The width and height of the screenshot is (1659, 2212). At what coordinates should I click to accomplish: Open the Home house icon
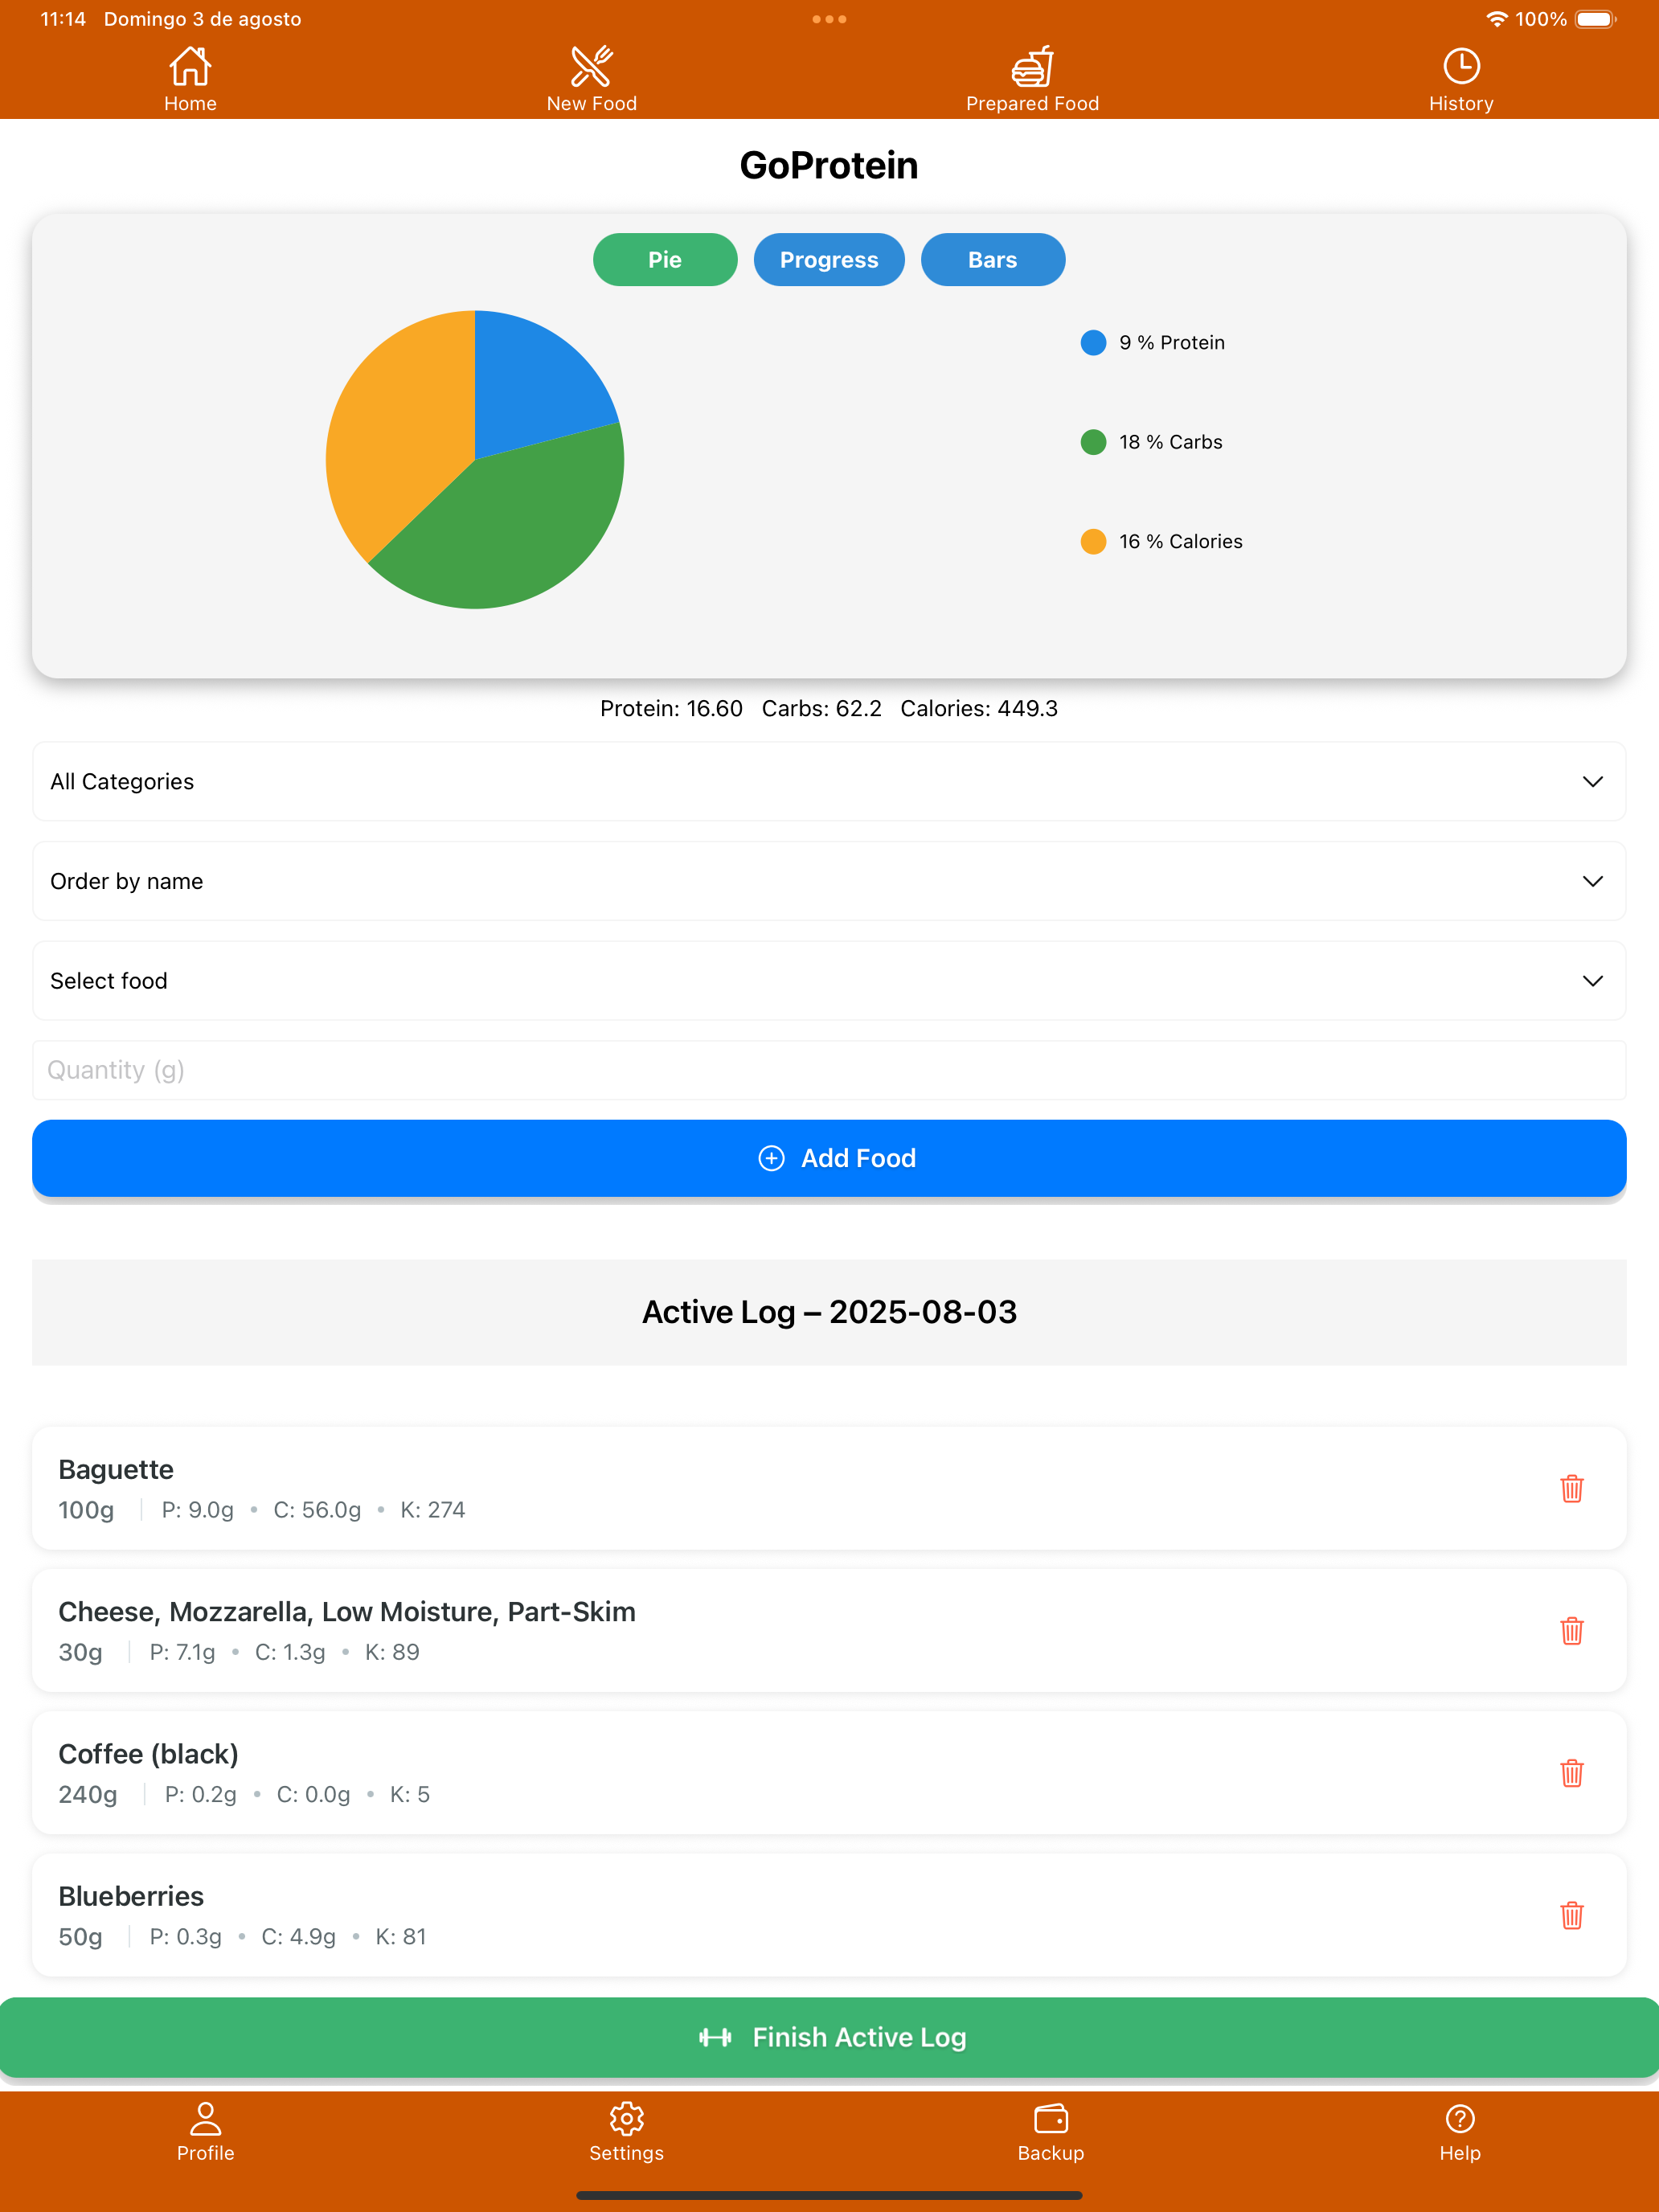[190, 66]
